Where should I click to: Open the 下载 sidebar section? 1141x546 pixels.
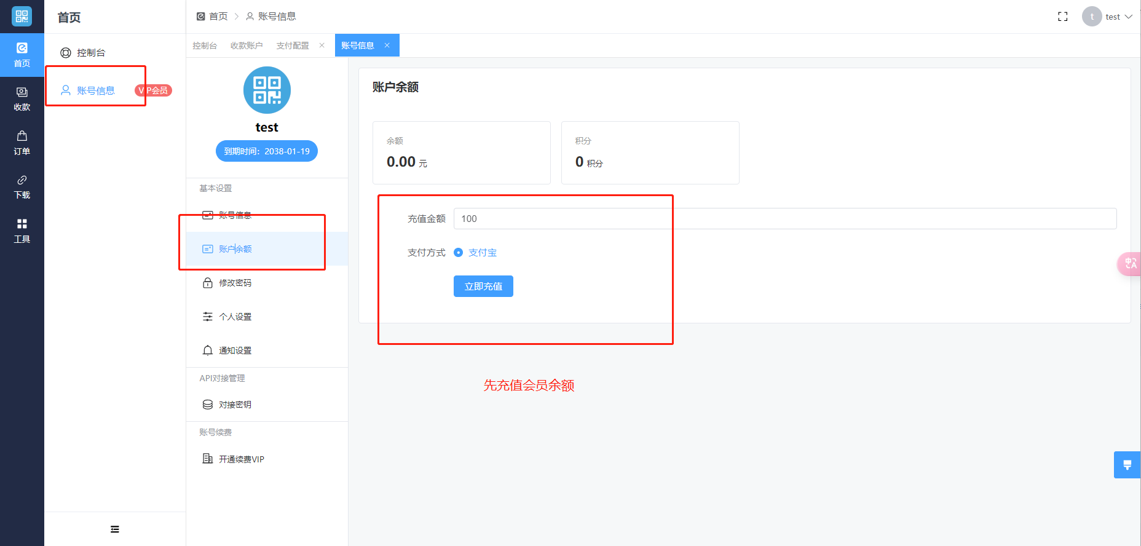pyautogui.click(x=22, y=186)
